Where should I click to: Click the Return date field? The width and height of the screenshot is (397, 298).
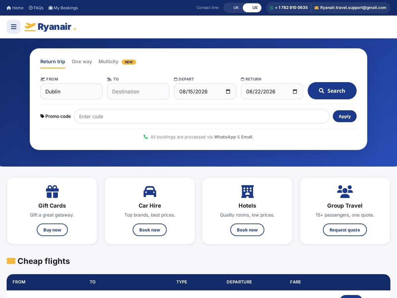pos(272,91)
